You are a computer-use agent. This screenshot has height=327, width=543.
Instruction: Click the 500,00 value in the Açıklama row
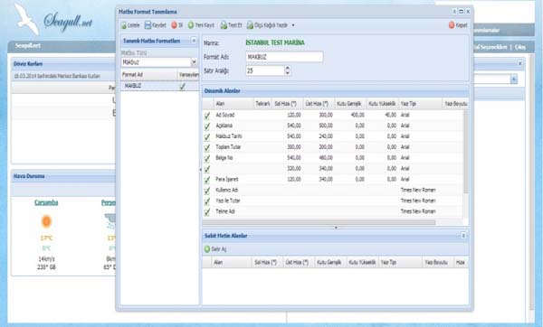pos(326,126)
